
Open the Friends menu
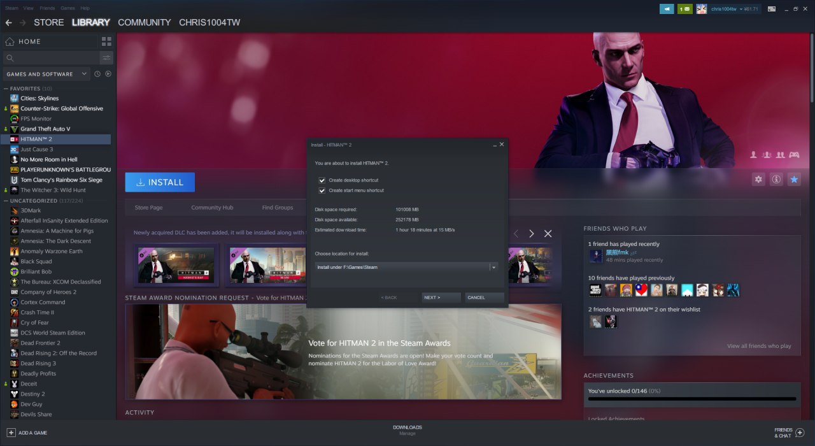pyautogui.click(x=47, y=8)
